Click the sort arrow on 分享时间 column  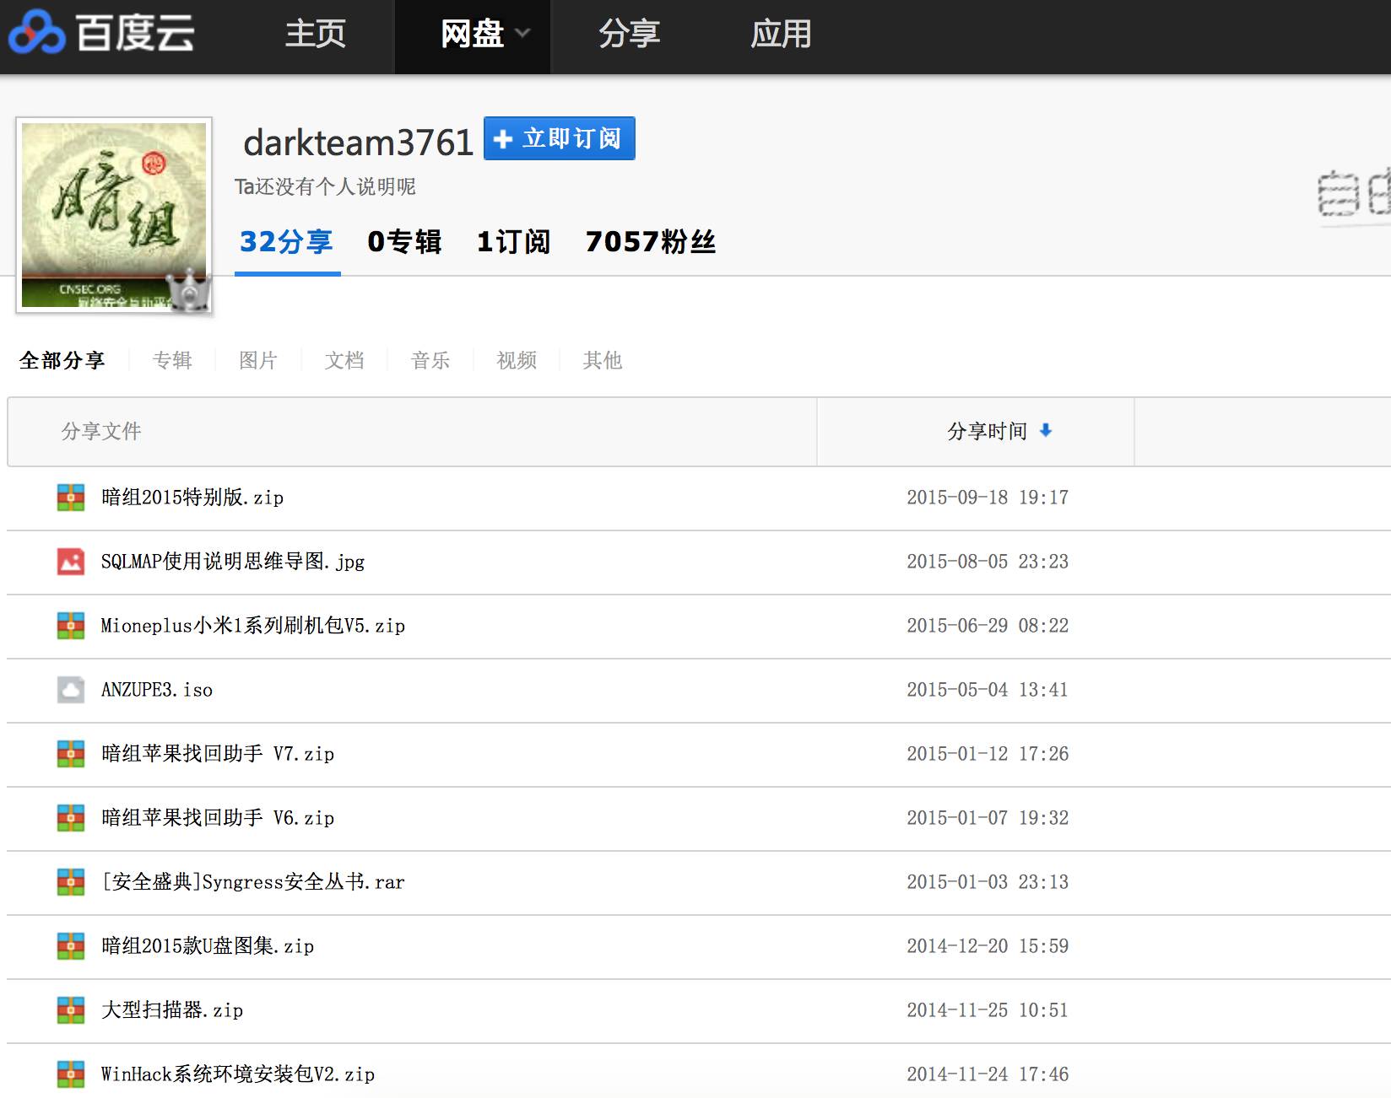1047,431
